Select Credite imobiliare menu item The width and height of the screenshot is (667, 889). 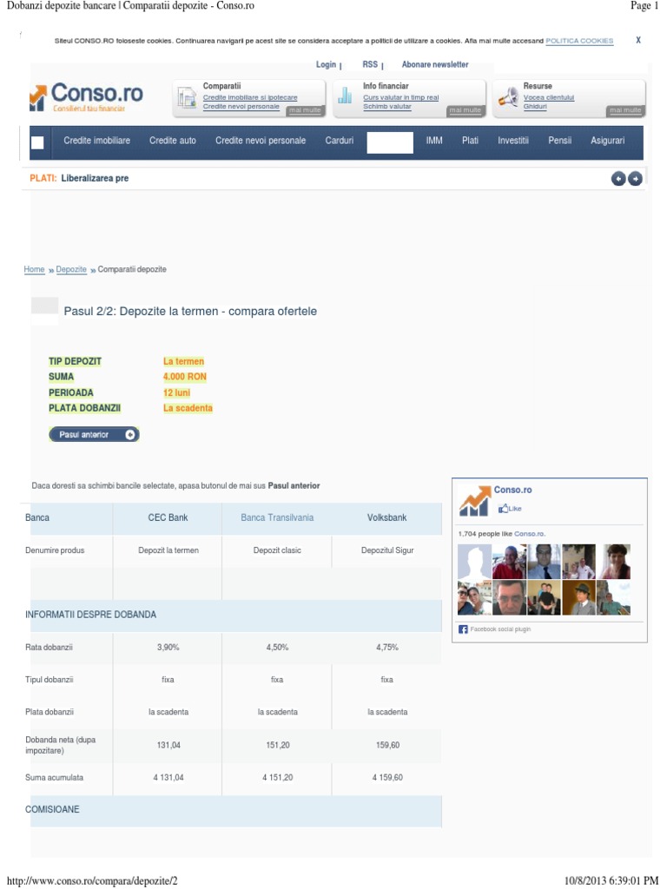96,141
